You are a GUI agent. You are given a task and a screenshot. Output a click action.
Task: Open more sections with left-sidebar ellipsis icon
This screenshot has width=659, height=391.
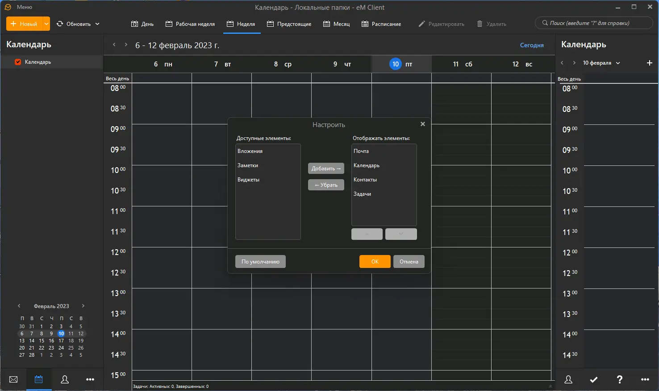point(90,379)
